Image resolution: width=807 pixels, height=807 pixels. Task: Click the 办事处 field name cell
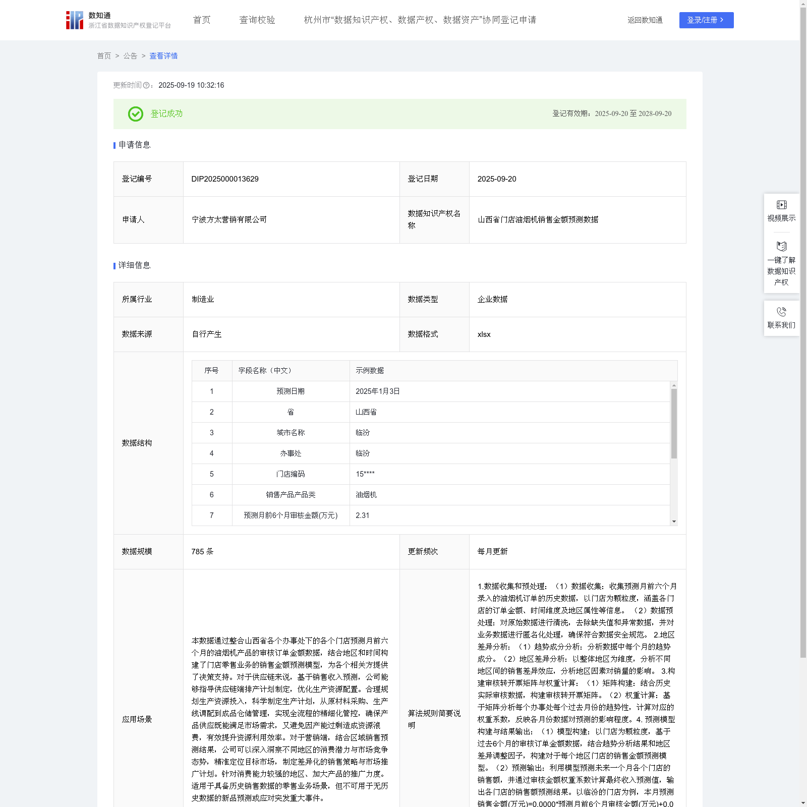pos(291,453)
